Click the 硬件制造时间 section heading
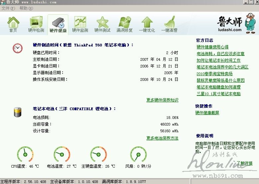This screenshot has height=184, width=259. [83, 45]
